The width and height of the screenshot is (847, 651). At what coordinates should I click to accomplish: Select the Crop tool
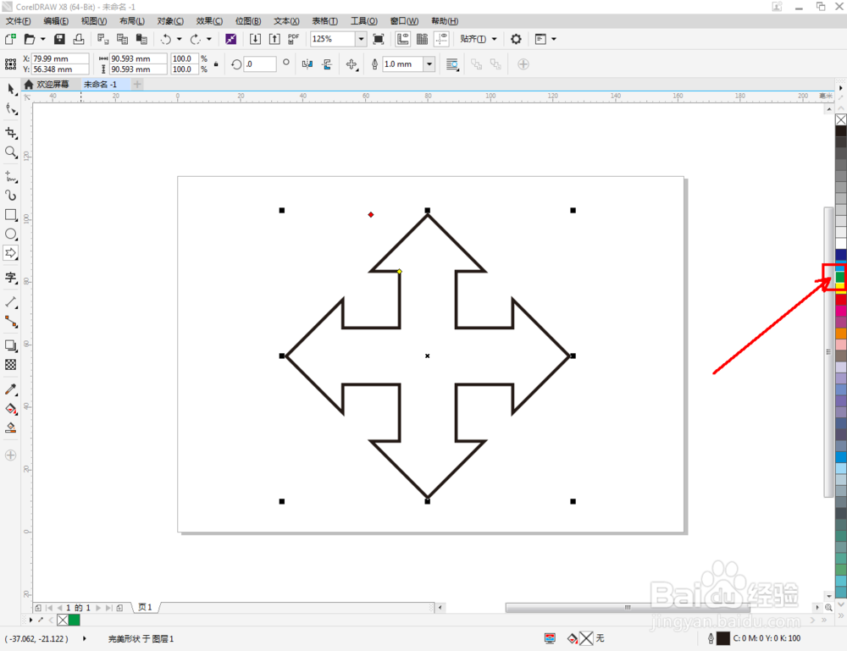(x=11, y=133)
